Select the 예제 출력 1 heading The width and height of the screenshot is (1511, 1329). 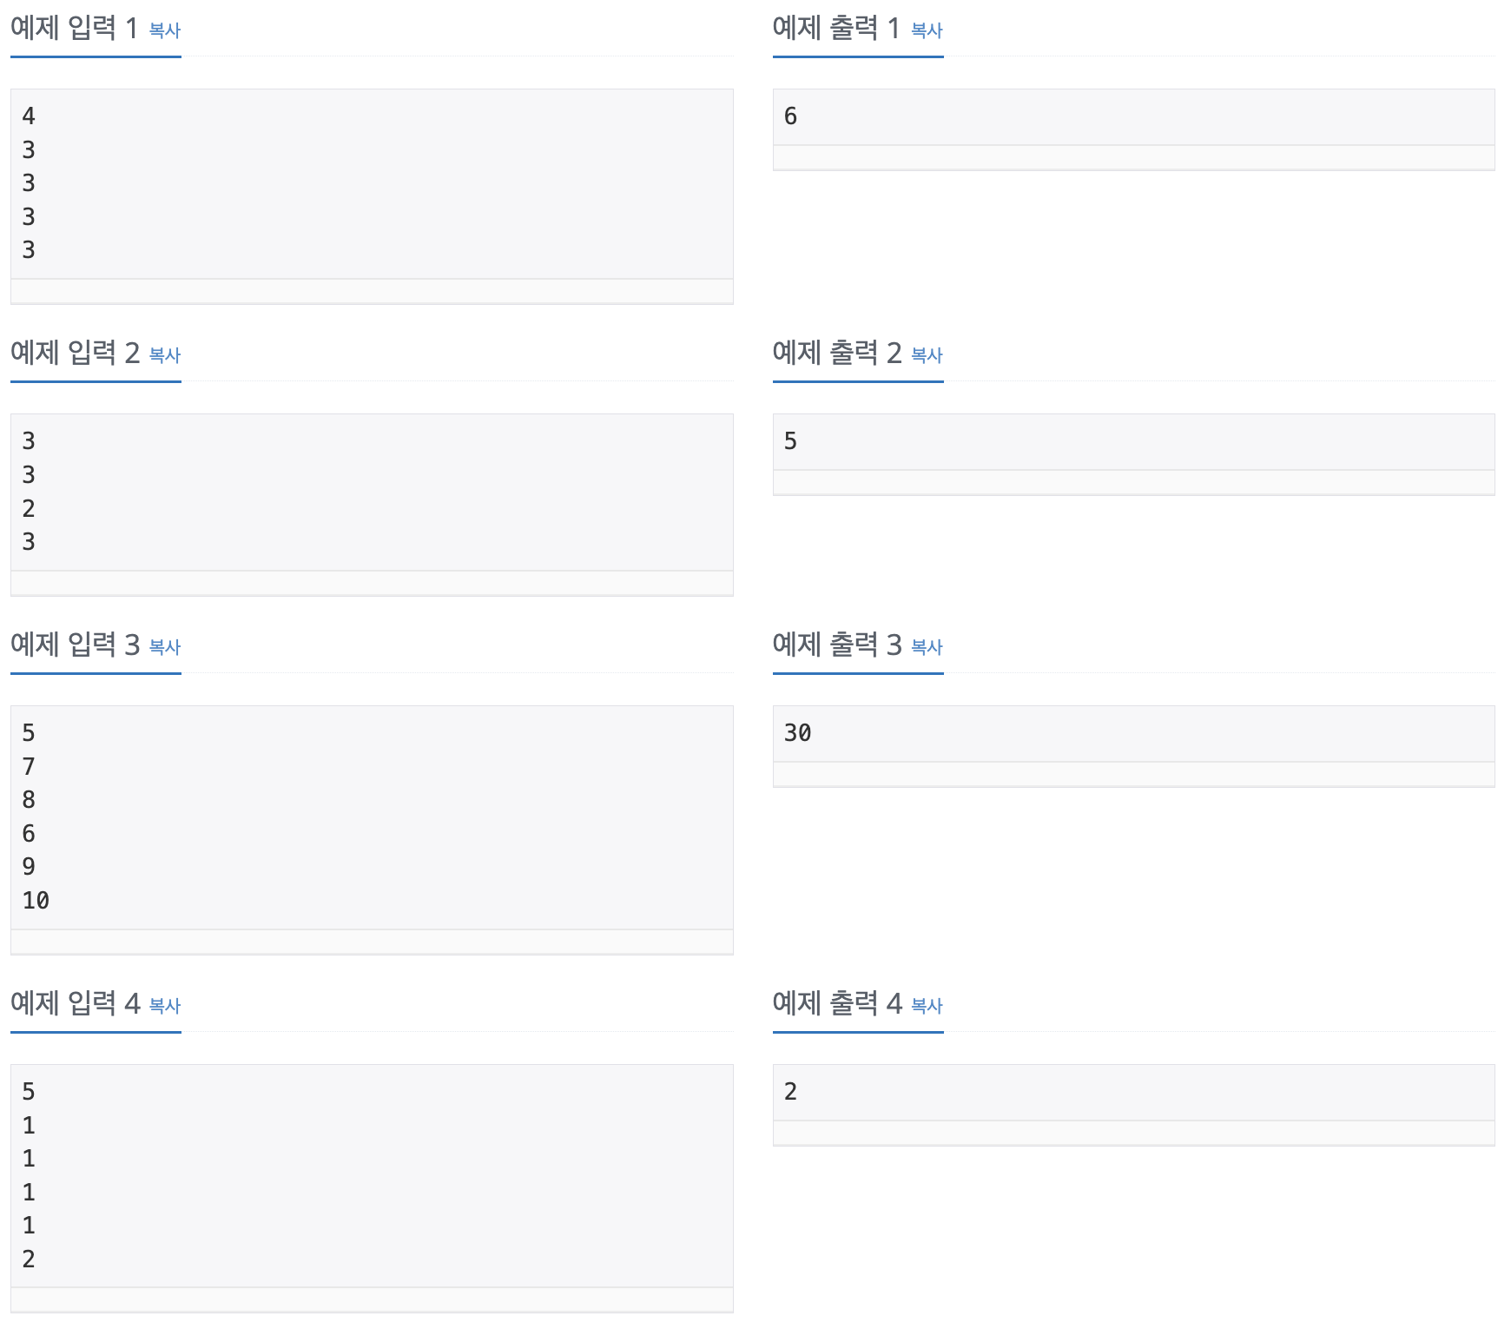coord(834,26)
